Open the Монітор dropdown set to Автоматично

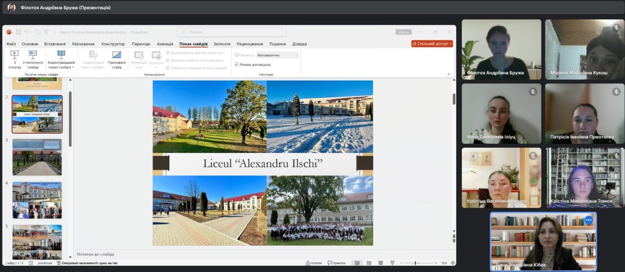(277, 55)
